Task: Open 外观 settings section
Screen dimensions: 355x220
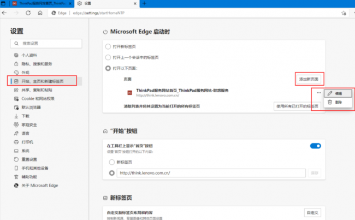Action: (x=21, y=73)
